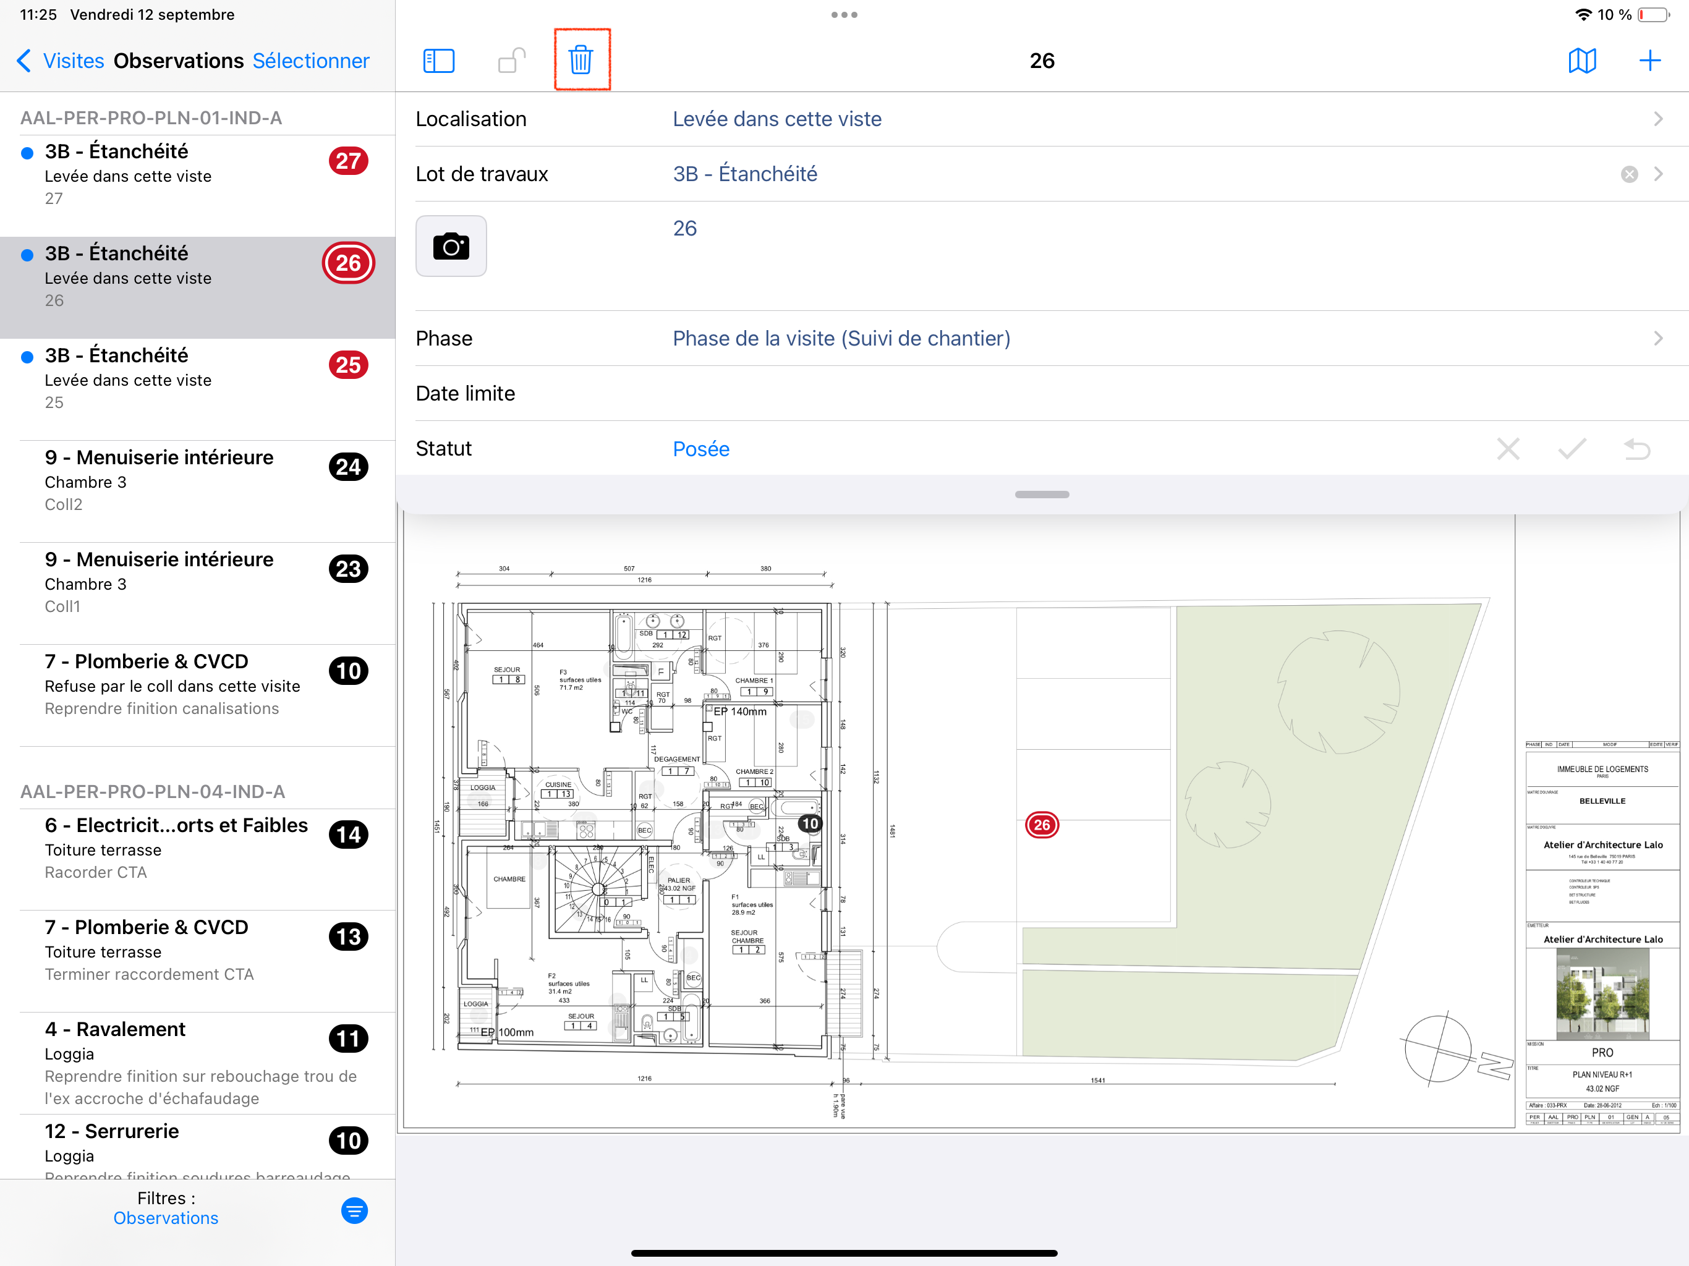This screenshot has height=1266, width=1689.
Task: Go back with the Visites chevron
Action: (x=25, y=61)
